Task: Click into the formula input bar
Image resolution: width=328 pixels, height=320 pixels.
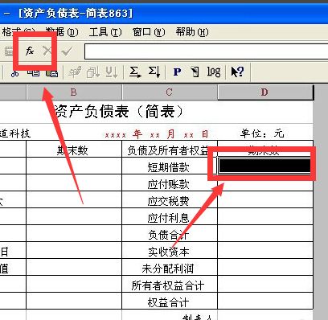Action: click(x=206, y=51)
